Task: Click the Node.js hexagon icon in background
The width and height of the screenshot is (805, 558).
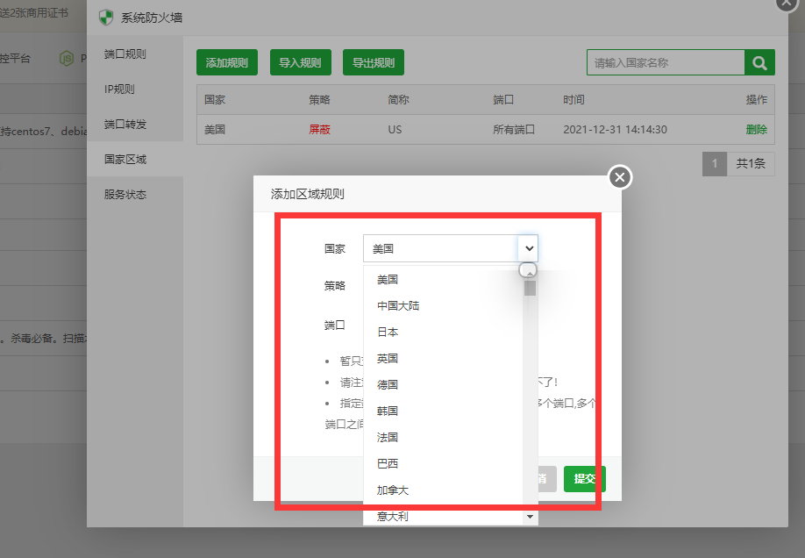Action: tap(67, 59)
